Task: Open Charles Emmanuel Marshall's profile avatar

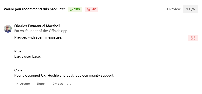Action: tap(8, 29)
